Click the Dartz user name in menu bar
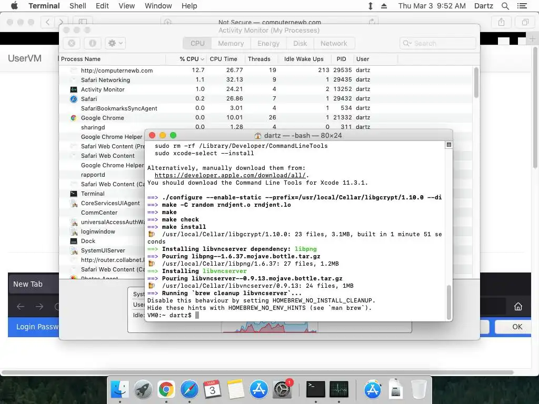The width and height of the screenshot is (539, 404). [x=483, y=6]
